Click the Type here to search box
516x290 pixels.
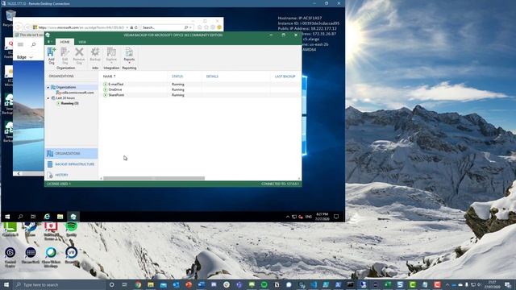[60, 284]
